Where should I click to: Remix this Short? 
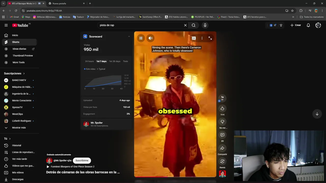[x=222, y=161]
